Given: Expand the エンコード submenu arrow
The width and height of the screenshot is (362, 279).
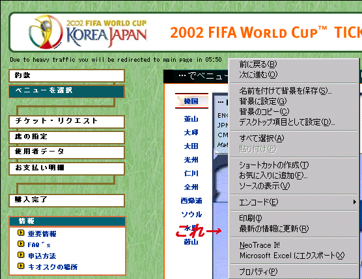Looking at the screenshot, I should pos(354,202).
